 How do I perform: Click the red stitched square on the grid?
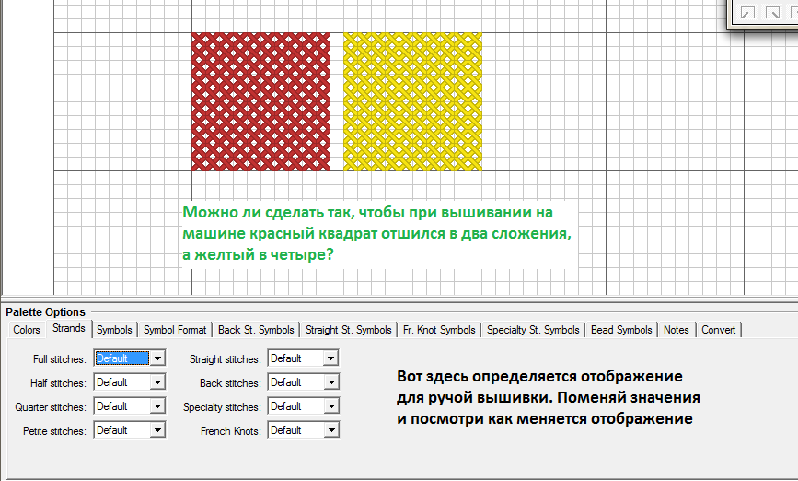tap(260, 101)
